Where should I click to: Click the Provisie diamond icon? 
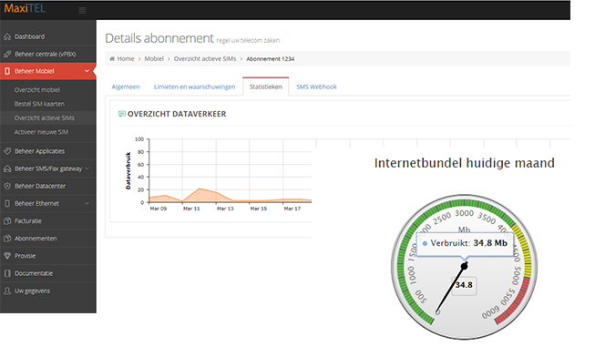click(7, 256)
